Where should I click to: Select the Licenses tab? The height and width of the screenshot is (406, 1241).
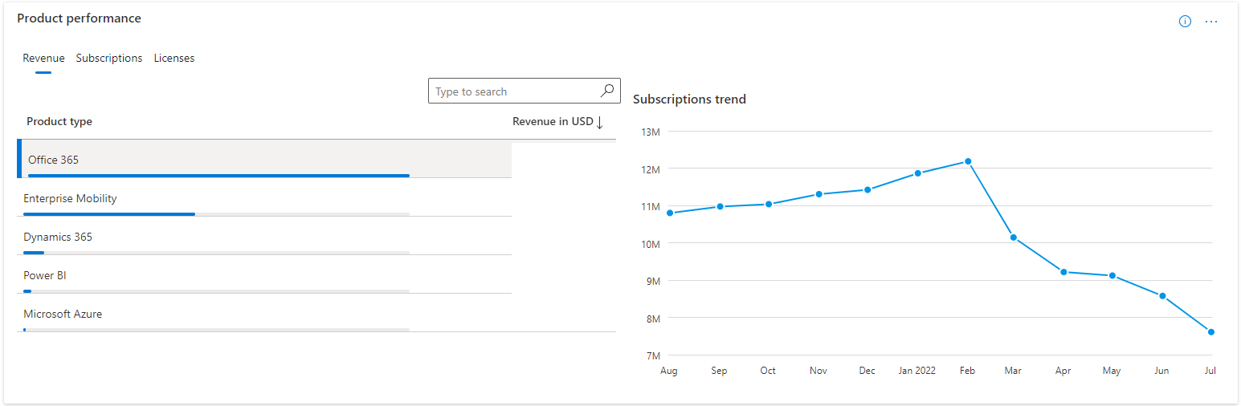pos(174,58)
